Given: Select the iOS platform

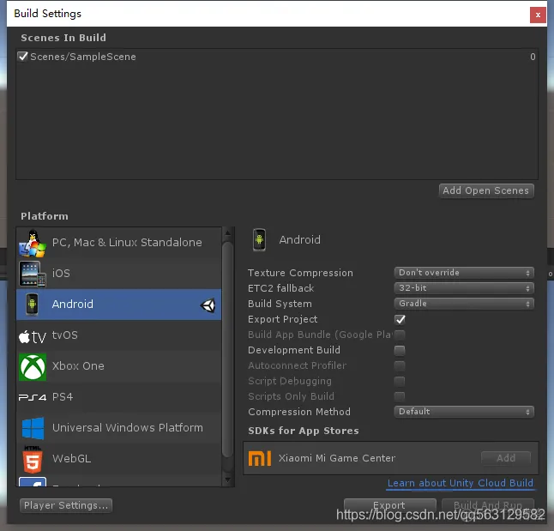Looking at the screenshot, I should pyautogui.click(x=118, y=274).
